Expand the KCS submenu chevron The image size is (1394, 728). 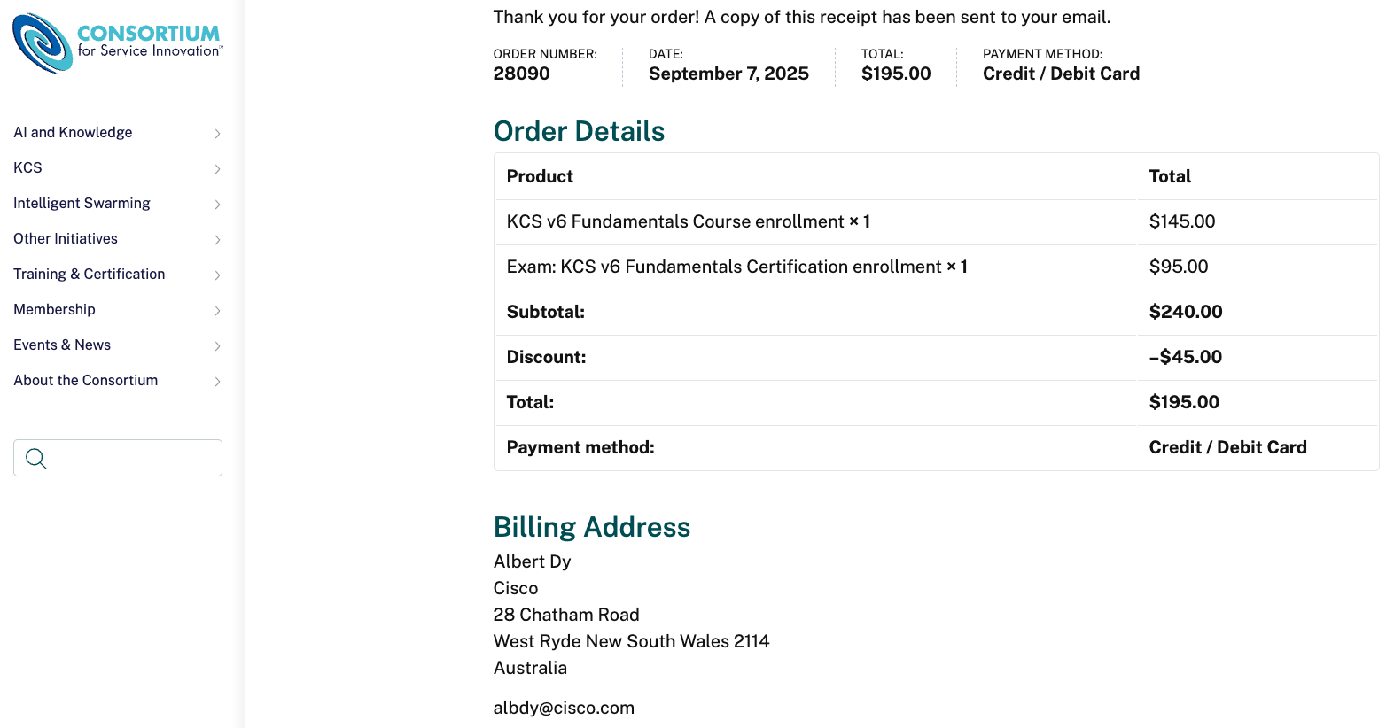[x=217, y=169]
